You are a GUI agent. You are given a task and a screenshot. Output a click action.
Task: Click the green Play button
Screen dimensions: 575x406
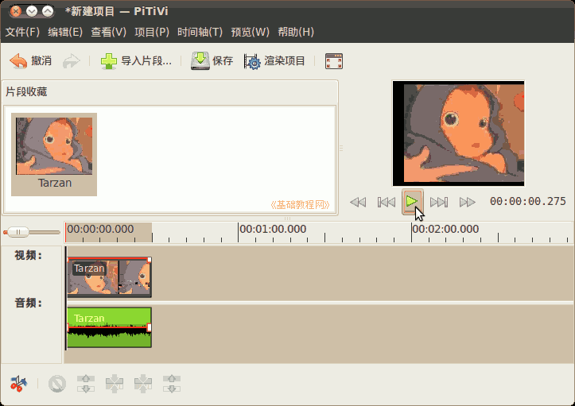(x=413, y=202)
